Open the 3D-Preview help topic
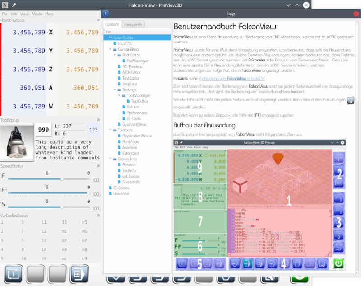This screenshot has width=361, height=286. [132, 66]
